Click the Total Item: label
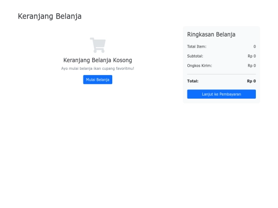 [x=197, y=47]
